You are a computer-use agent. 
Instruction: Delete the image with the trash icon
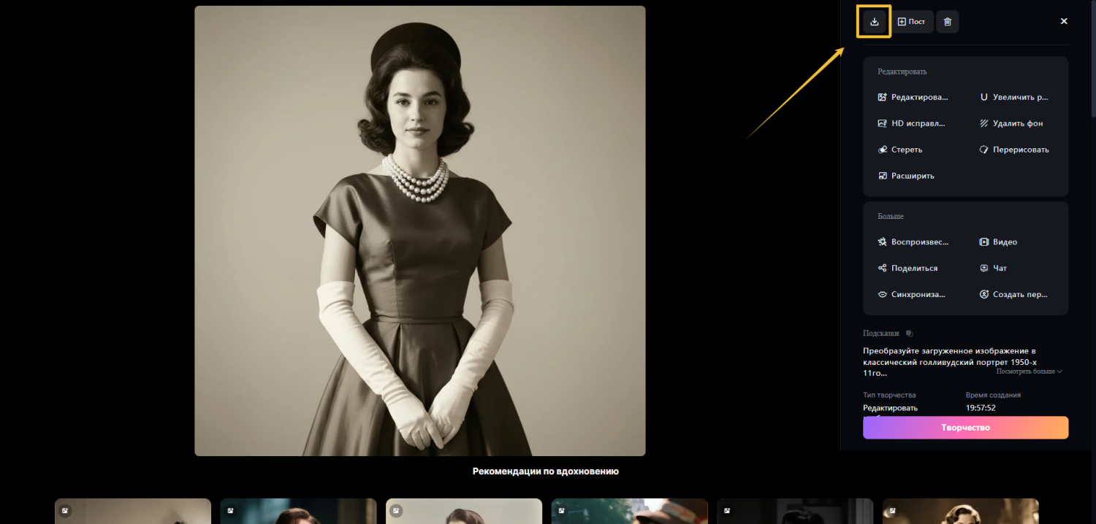pos(948,22)
